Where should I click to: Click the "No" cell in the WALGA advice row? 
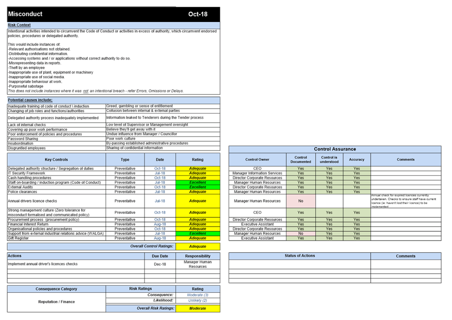coord(301,233)
